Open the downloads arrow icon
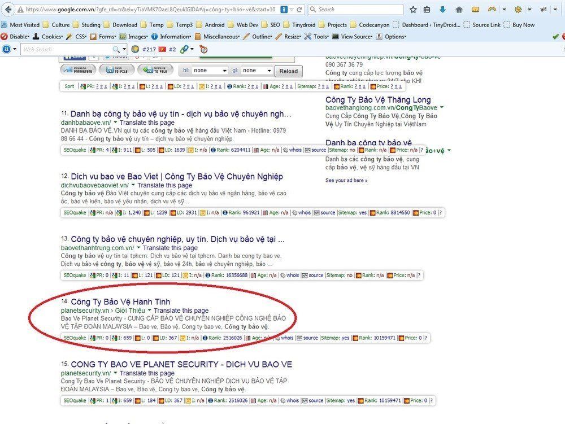The height and width of the screenshot is (424, 565). tap(443, 10)
